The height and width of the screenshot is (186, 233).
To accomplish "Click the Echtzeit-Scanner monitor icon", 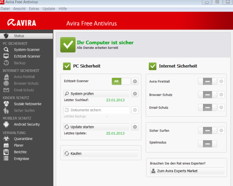I will (6, 56).
